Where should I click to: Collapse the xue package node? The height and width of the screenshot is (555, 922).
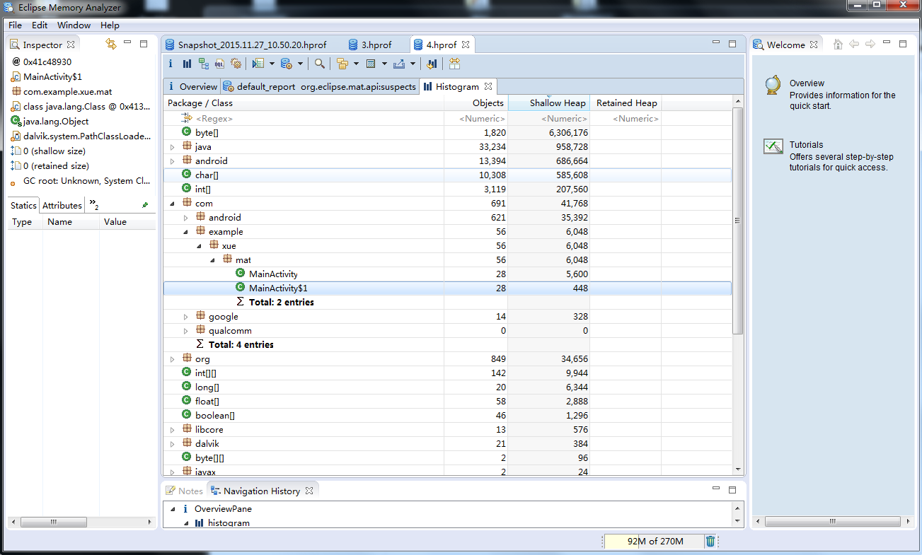(199, 246)
